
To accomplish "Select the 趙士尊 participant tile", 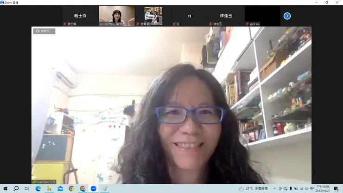I will tap(80, 16).
